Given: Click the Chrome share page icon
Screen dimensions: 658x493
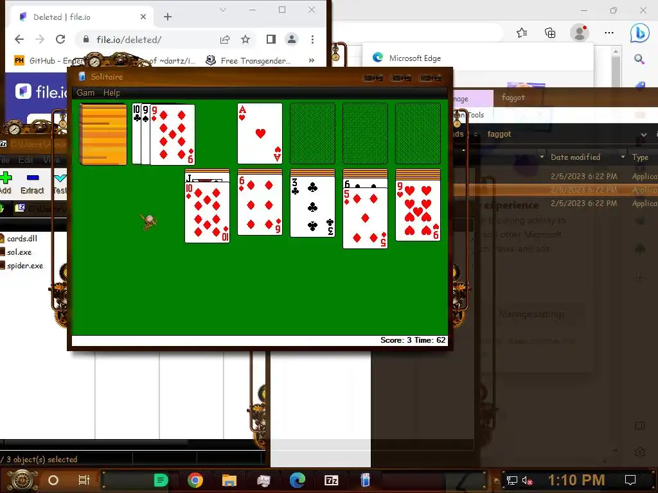Looking at the screenshot, I should coord(225,39).
